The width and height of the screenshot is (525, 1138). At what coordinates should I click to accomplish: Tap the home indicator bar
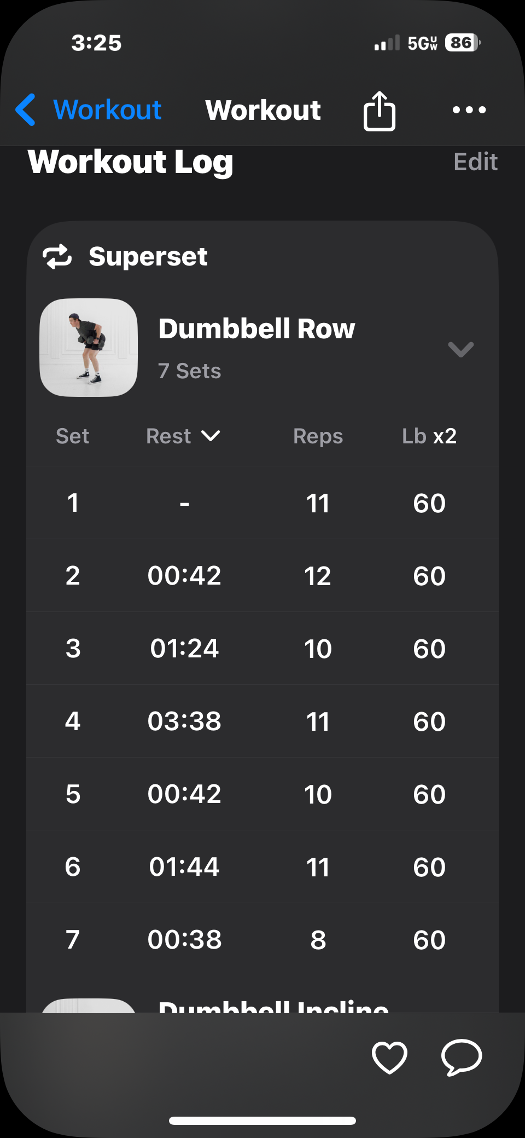click(x=262, y=1120)
